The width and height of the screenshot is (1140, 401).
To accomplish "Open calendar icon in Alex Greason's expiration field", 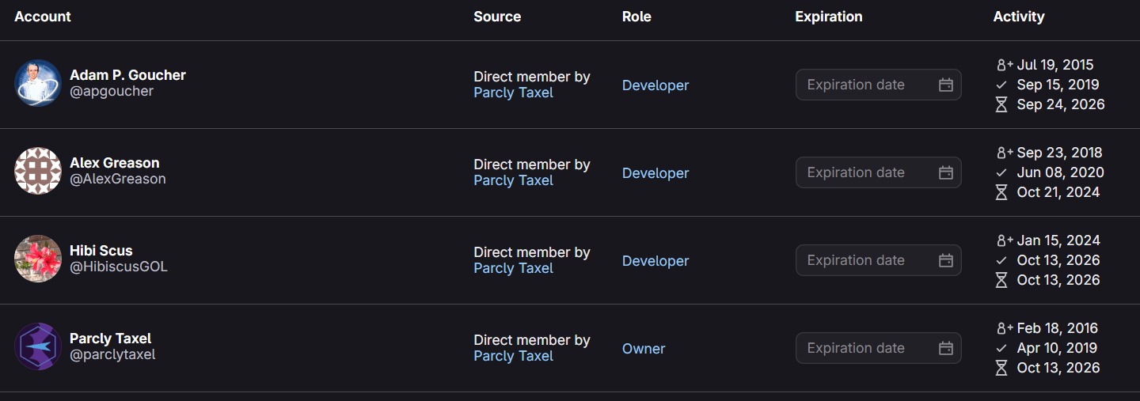I will point(945,172).
